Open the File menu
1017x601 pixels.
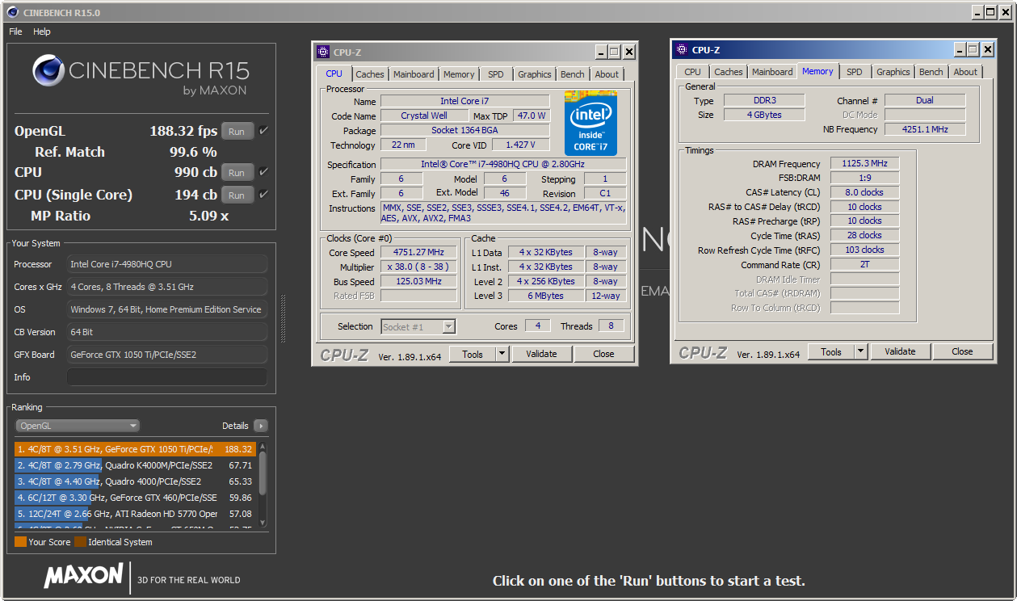coord(15,32)
